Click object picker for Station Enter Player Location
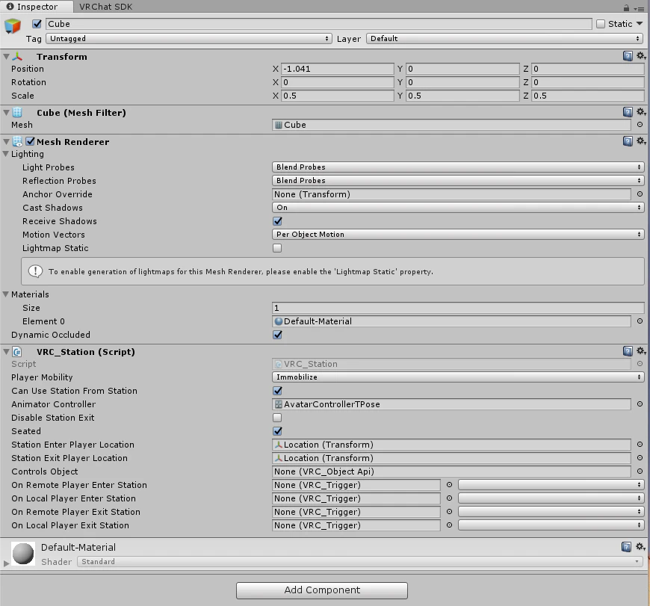Image resolution: width=650 pixels, height=606 pixels. point(640,445)
